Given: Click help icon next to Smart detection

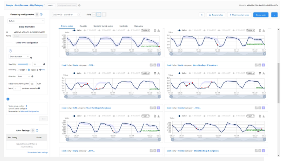Looking at the screenshot, I should pyautogui.click(x=31, y=57).
